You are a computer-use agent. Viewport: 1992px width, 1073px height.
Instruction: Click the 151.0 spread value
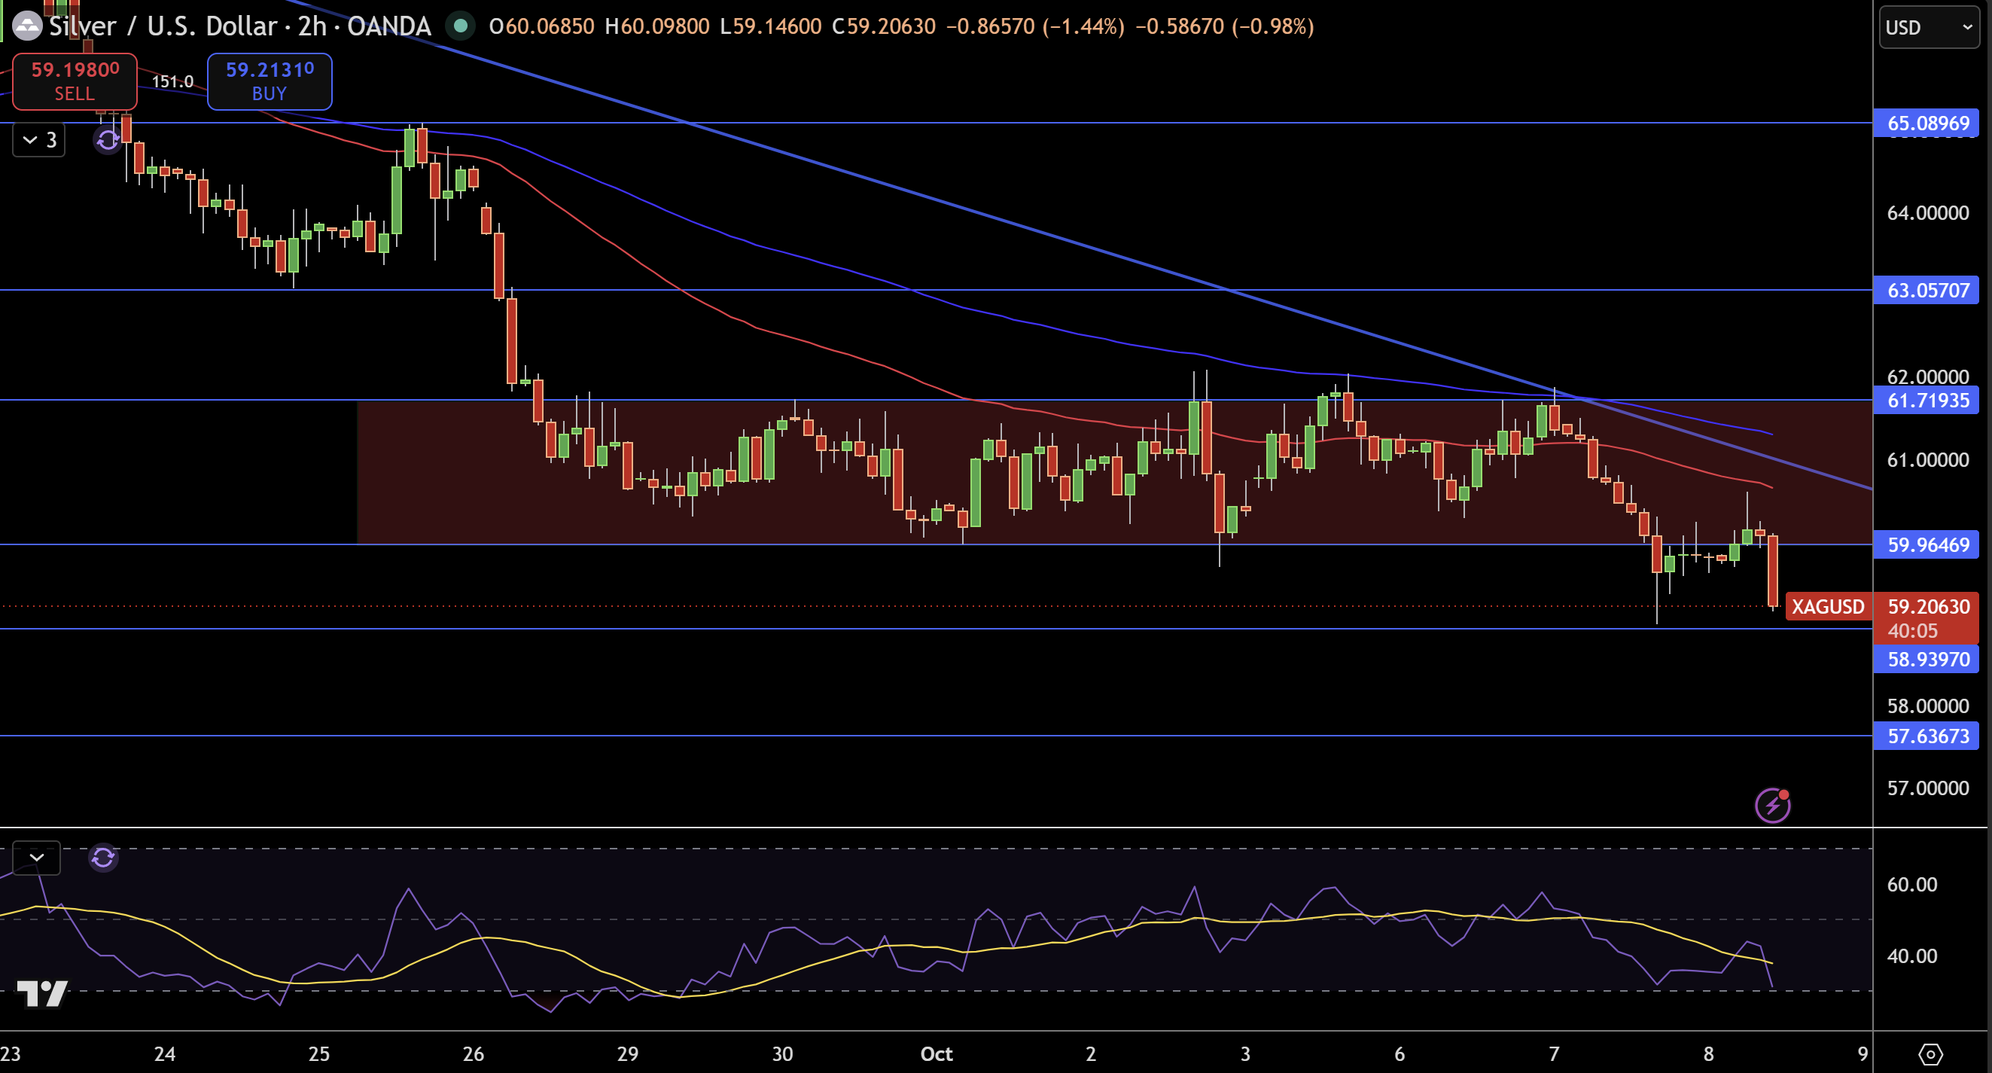click(x=172, y=81)
